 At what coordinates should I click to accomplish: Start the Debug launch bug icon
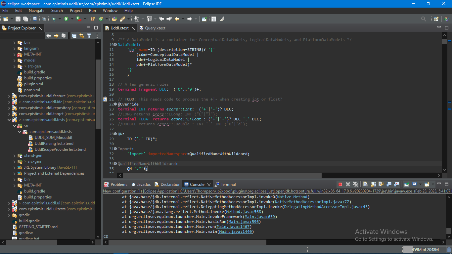tap(53, 19)
